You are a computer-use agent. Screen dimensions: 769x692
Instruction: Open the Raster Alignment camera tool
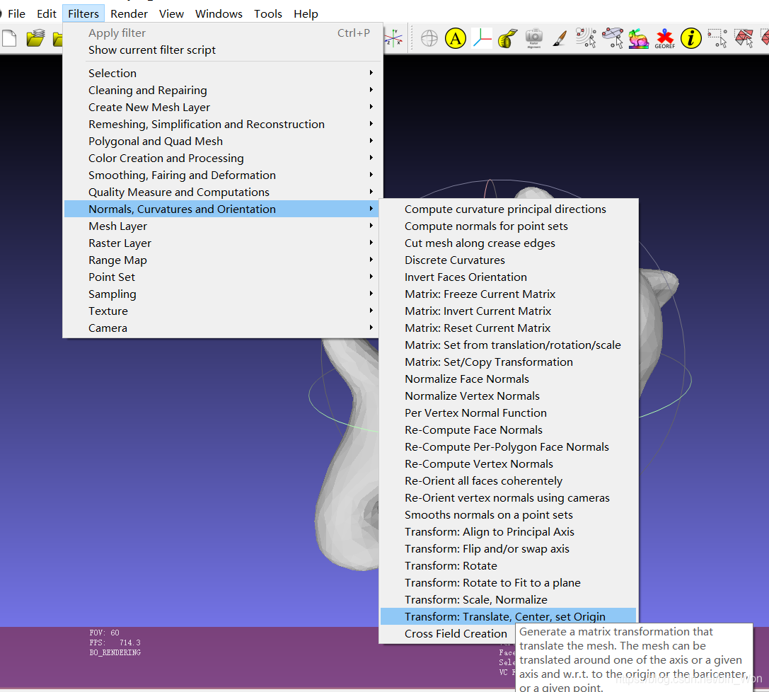[533, 38]
